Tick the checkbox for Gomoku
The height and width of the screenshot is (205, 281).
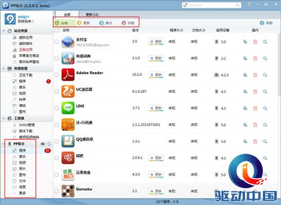(x=57, y=191)
